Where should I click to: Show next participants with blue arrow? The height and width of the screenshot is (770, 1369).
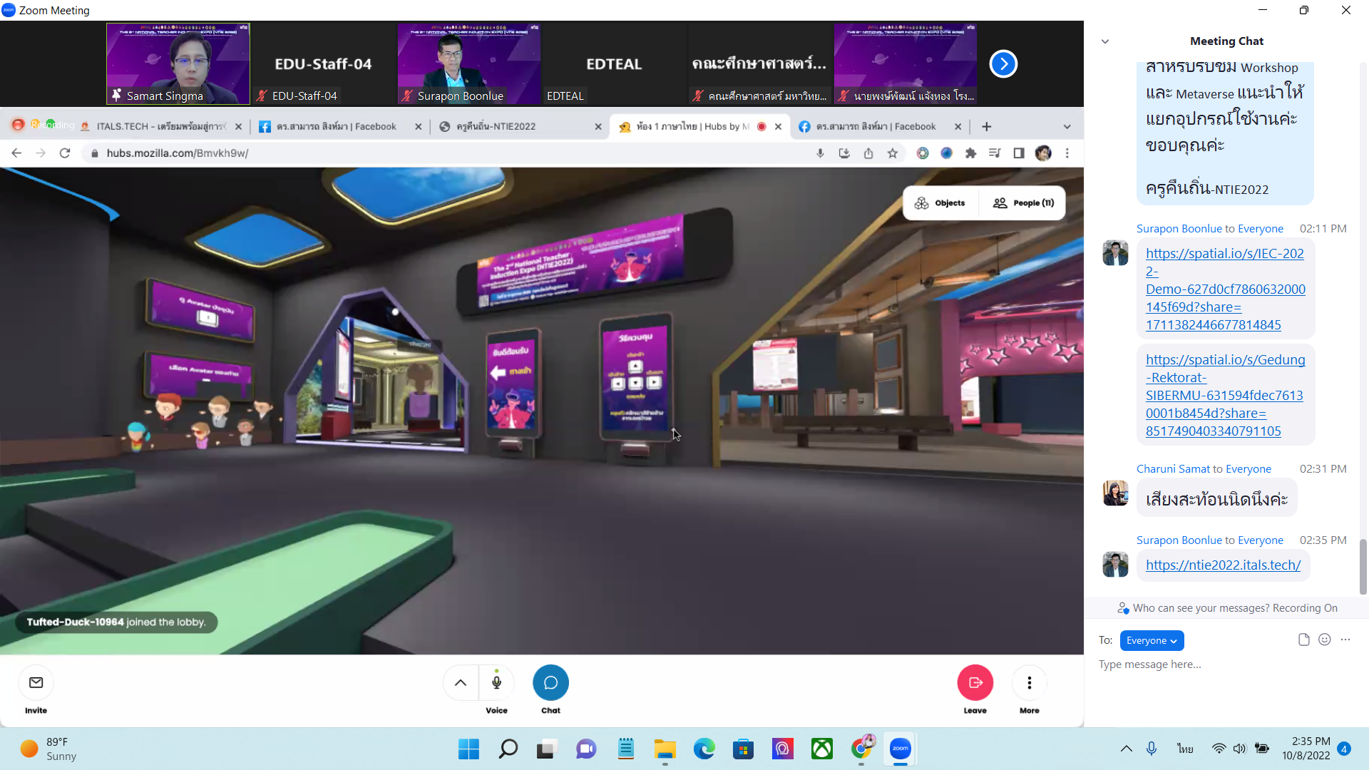[x=1003, y=64]
